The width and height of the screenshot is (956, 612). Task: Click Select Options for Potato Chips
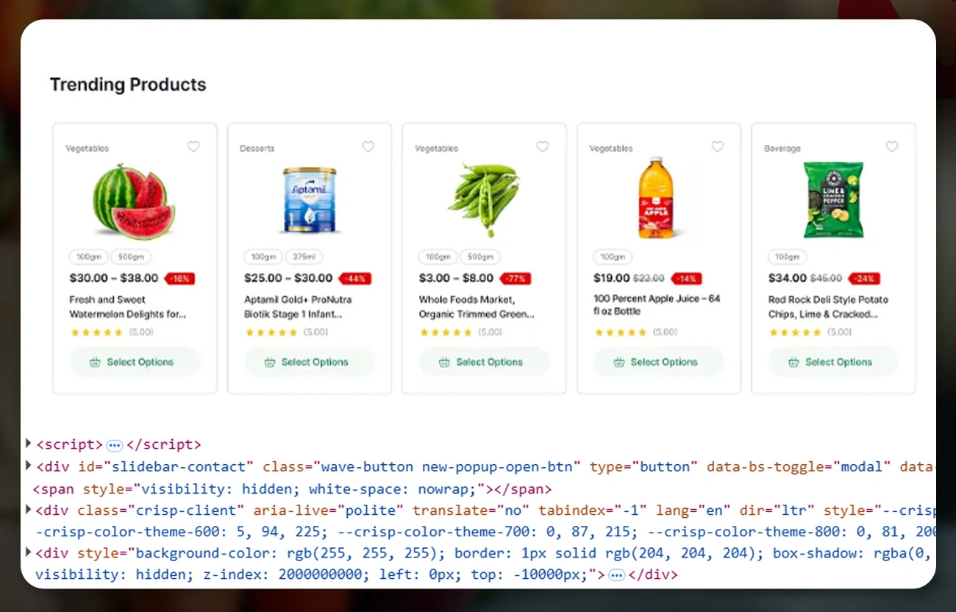pos(834,362)
